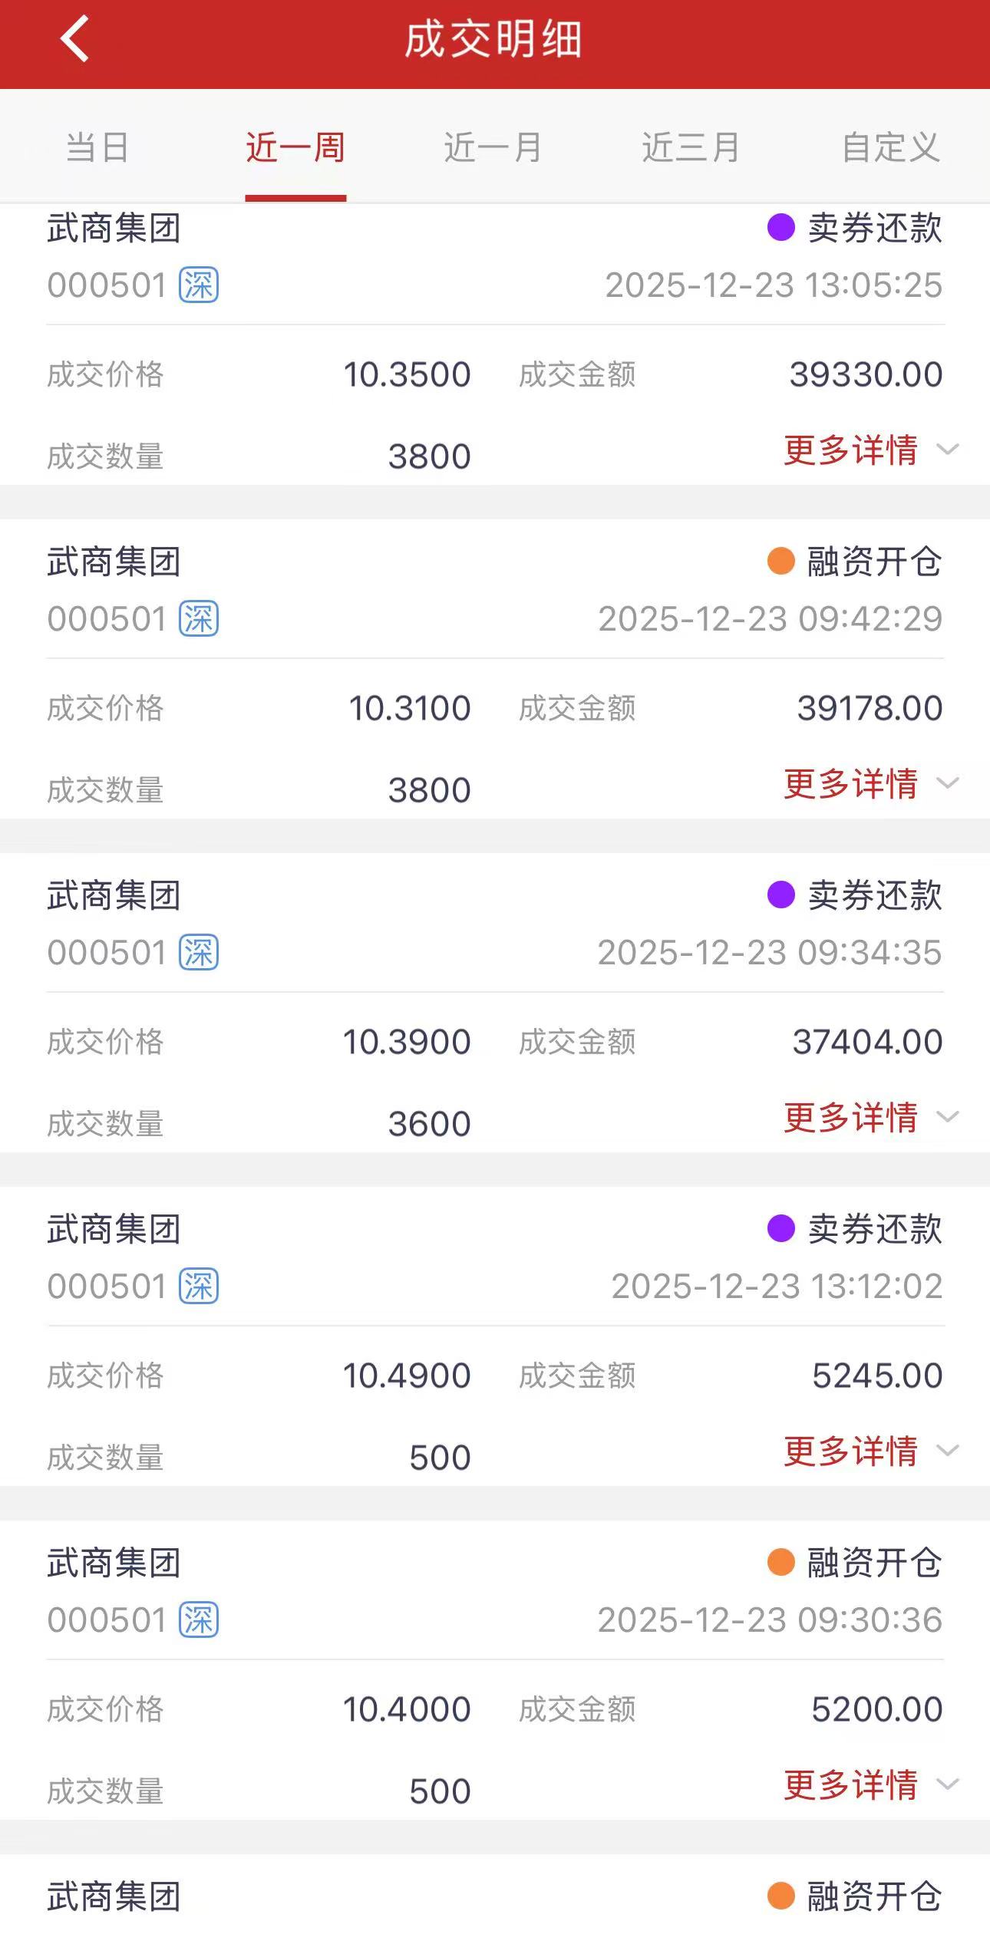Image resolution: width=990 pixels, height=1954 pixels.
Task: Open the 武商集团 trade at 13:12:02
Action: tap(495, 1336)
